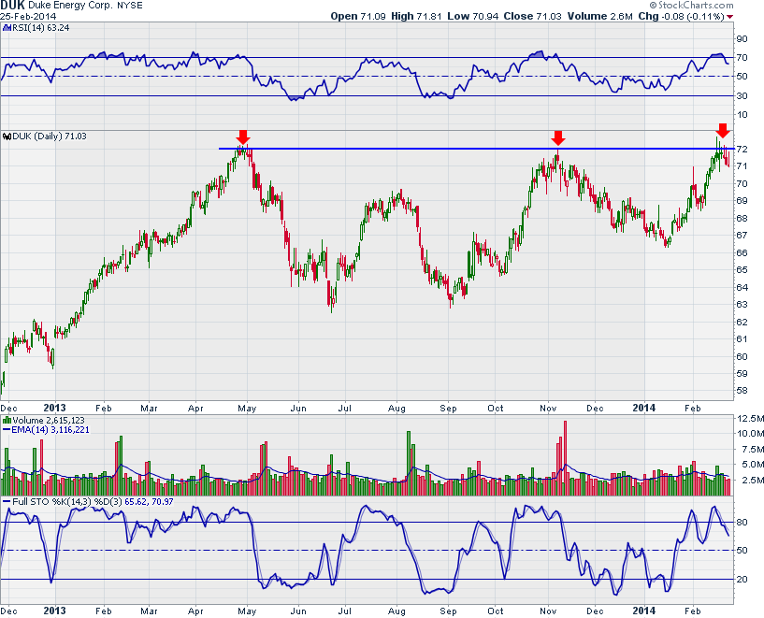Click the 10.0M volume axis label
The width and height of the screenshot is (764, 618).
(x=750, y=434)
